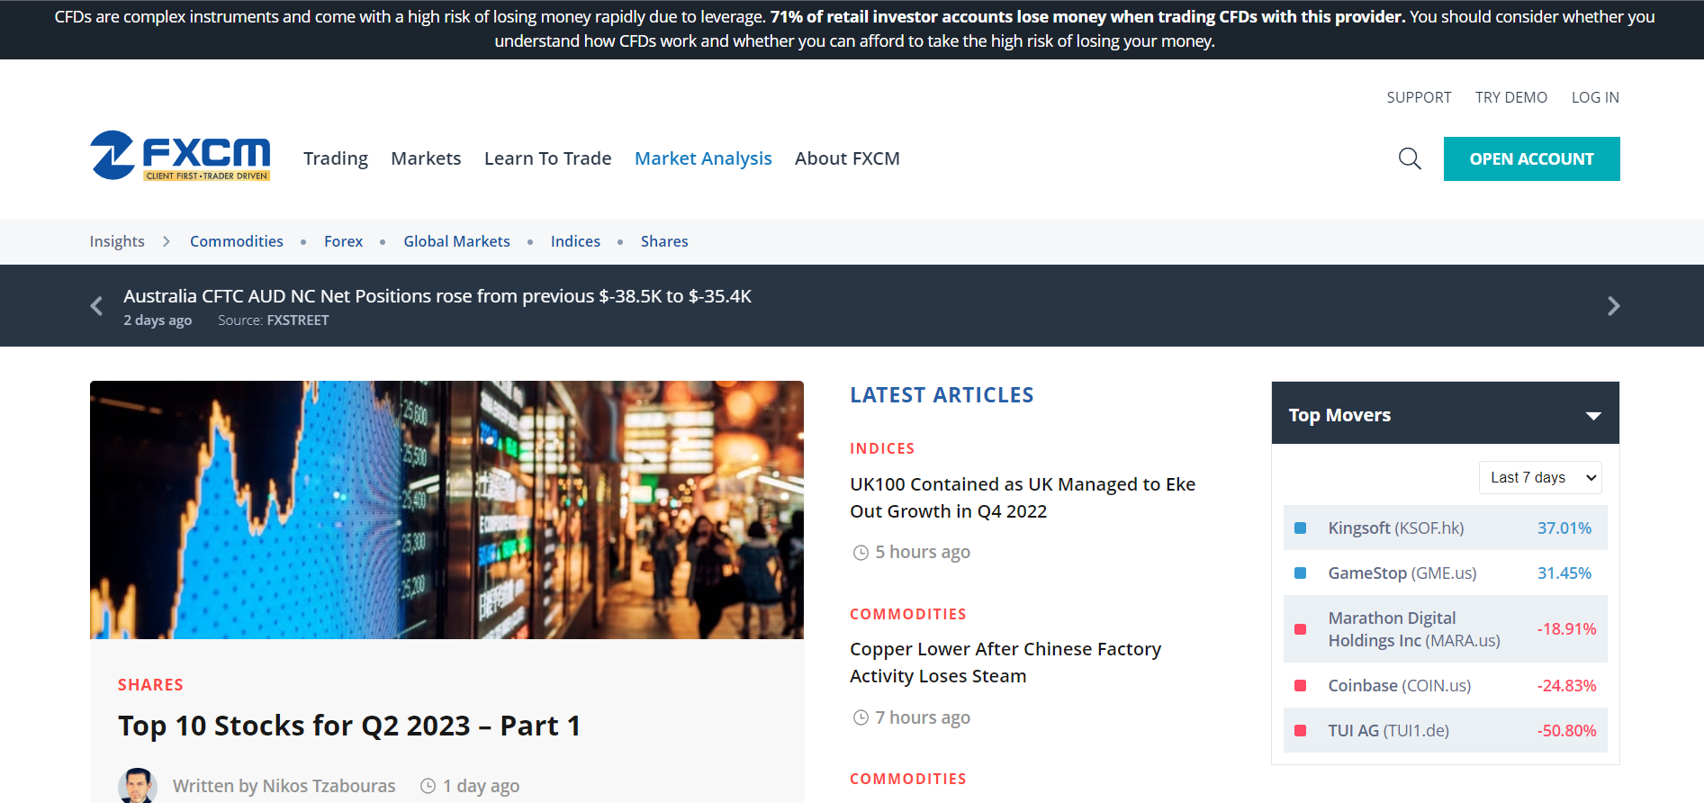Open the Last 7 days dropdown
The image size is (1704, 803).
coord(1540,477)
